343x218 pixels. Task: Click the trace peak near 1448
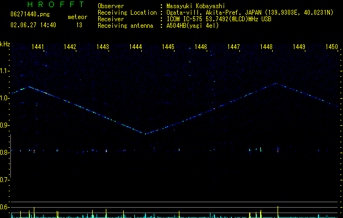click(277, 83)
